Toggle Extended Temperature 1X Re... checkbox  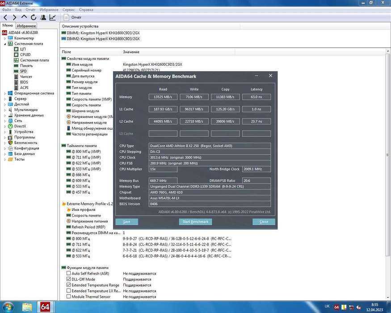coord(68,291)
